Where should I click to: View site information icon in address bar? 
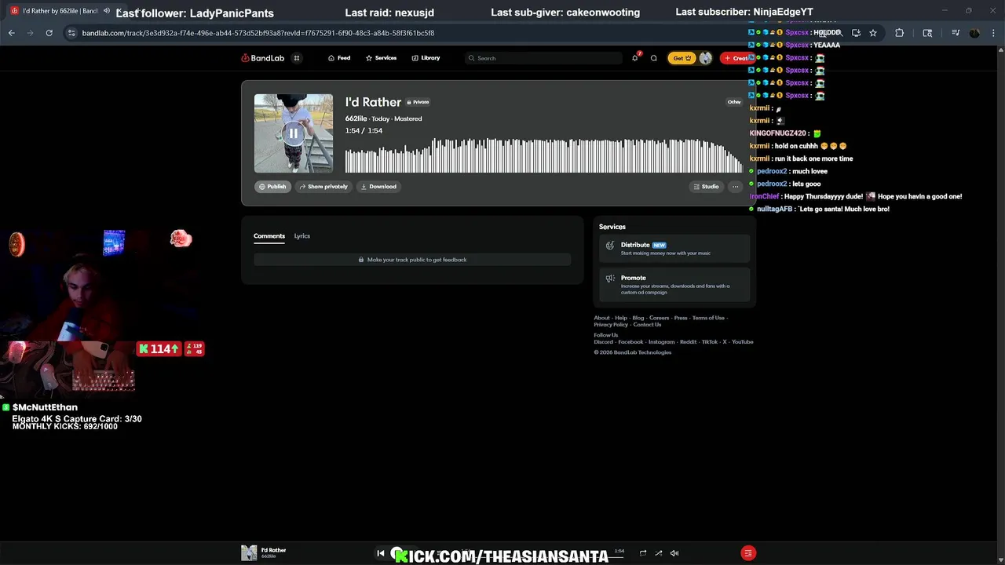pyautogui.click(x=71, y=33)
